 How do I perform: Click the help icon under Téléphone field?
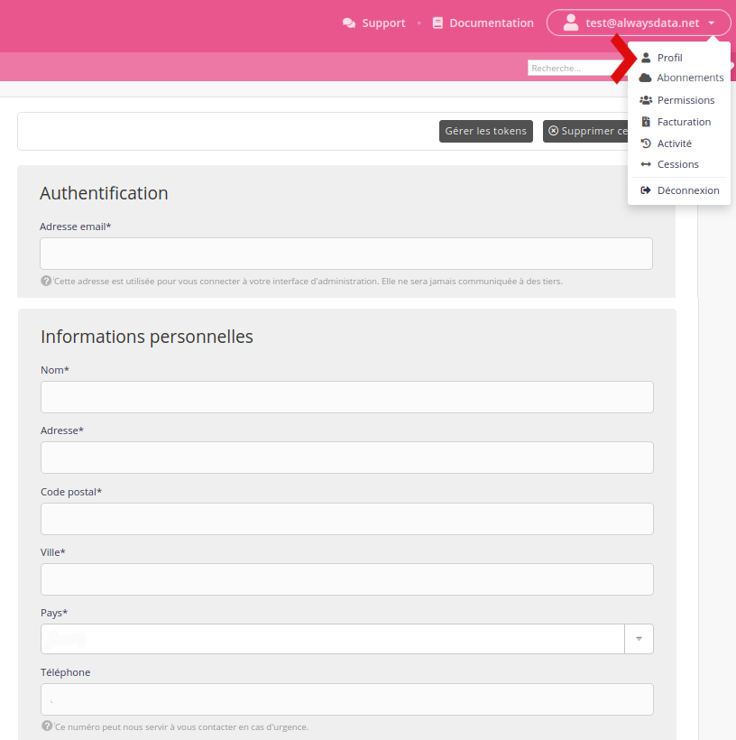[x=46, y=726]
